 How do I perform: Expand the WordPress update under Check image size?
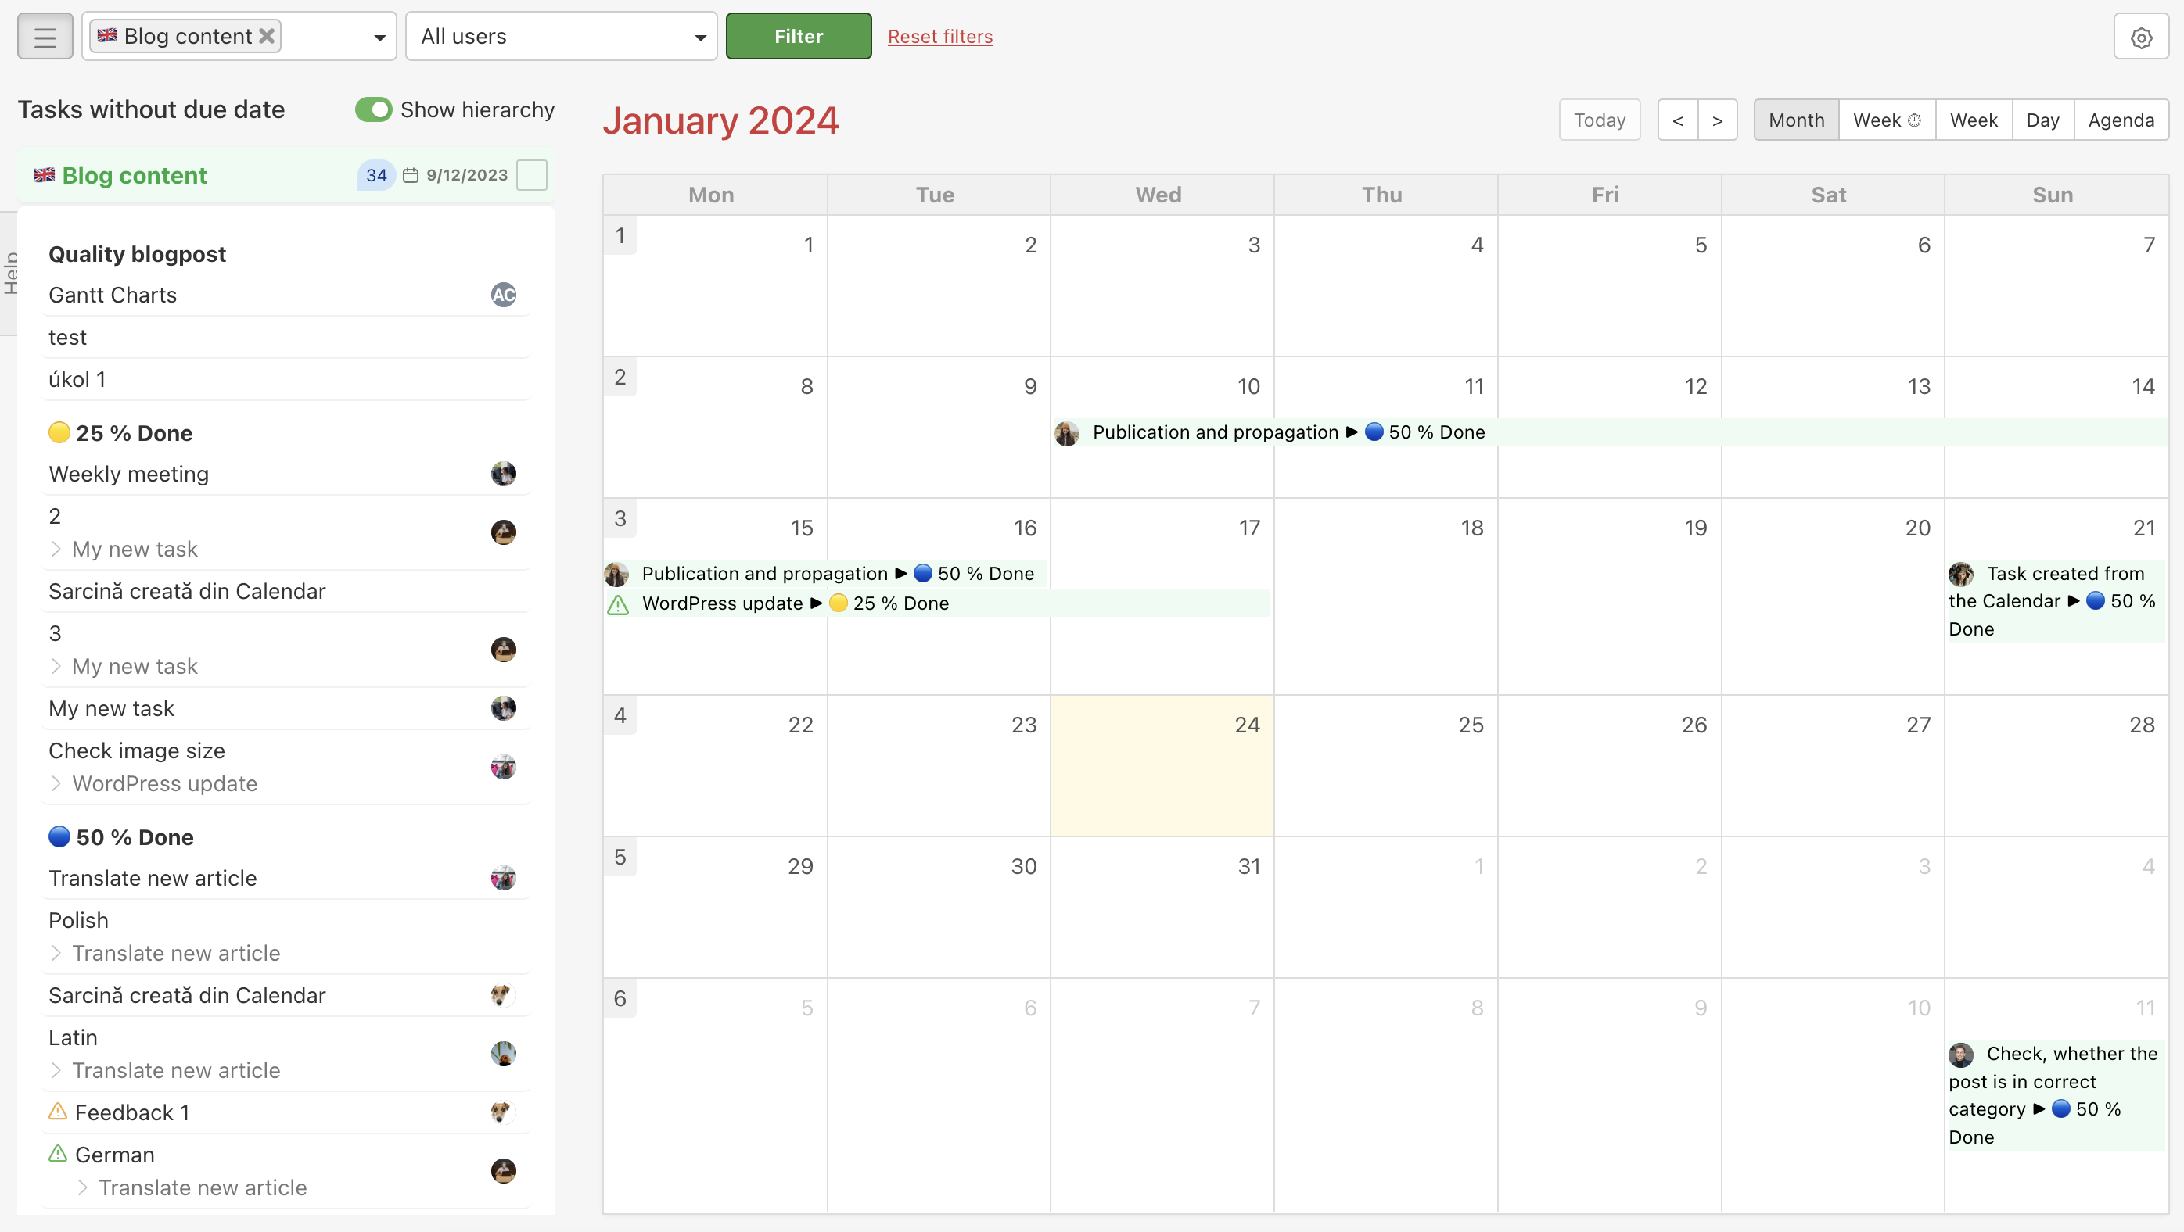56,783
